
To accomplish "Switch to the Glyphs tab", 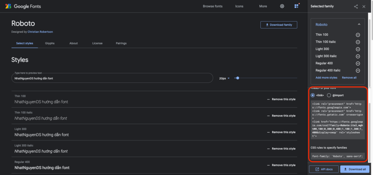I will [50, 43].
